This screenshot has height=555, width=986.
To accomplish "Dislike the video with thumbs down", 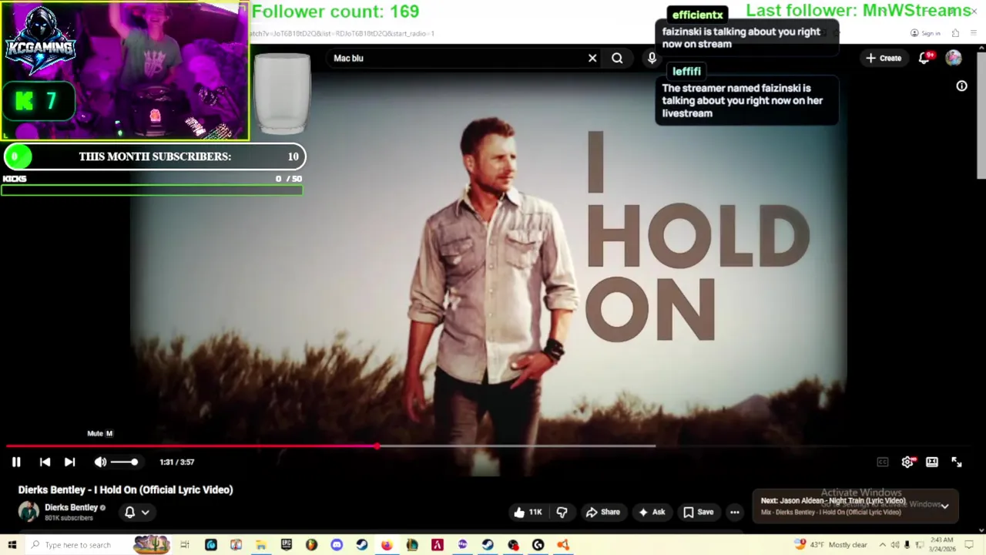I will point(562,512).
